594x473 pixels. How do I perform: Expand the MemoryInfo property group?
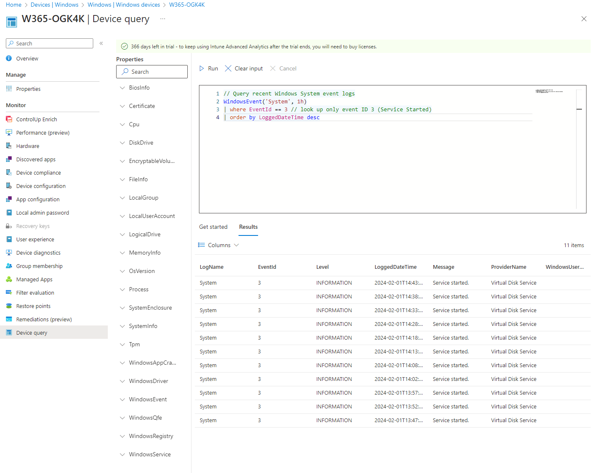[x=122, y=253]
